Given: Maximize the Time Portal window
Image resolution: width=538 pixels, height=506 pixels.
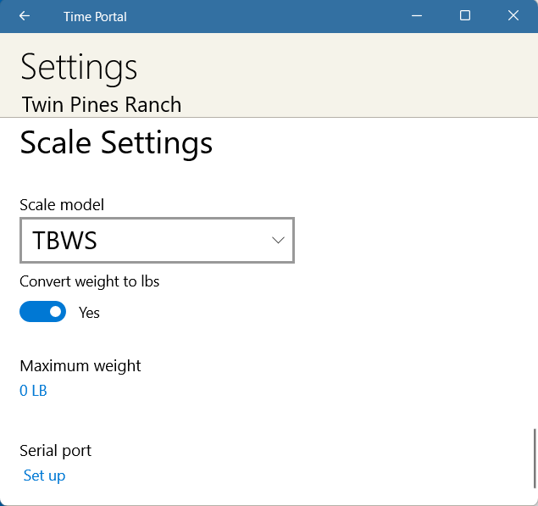Looking at the screenshot, I should (465, 16).
